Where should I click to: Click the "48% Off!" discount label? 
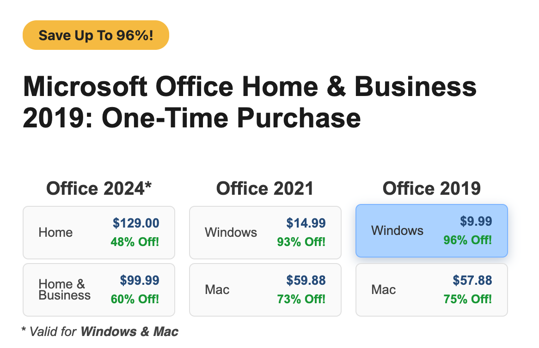tap(135, 241)
